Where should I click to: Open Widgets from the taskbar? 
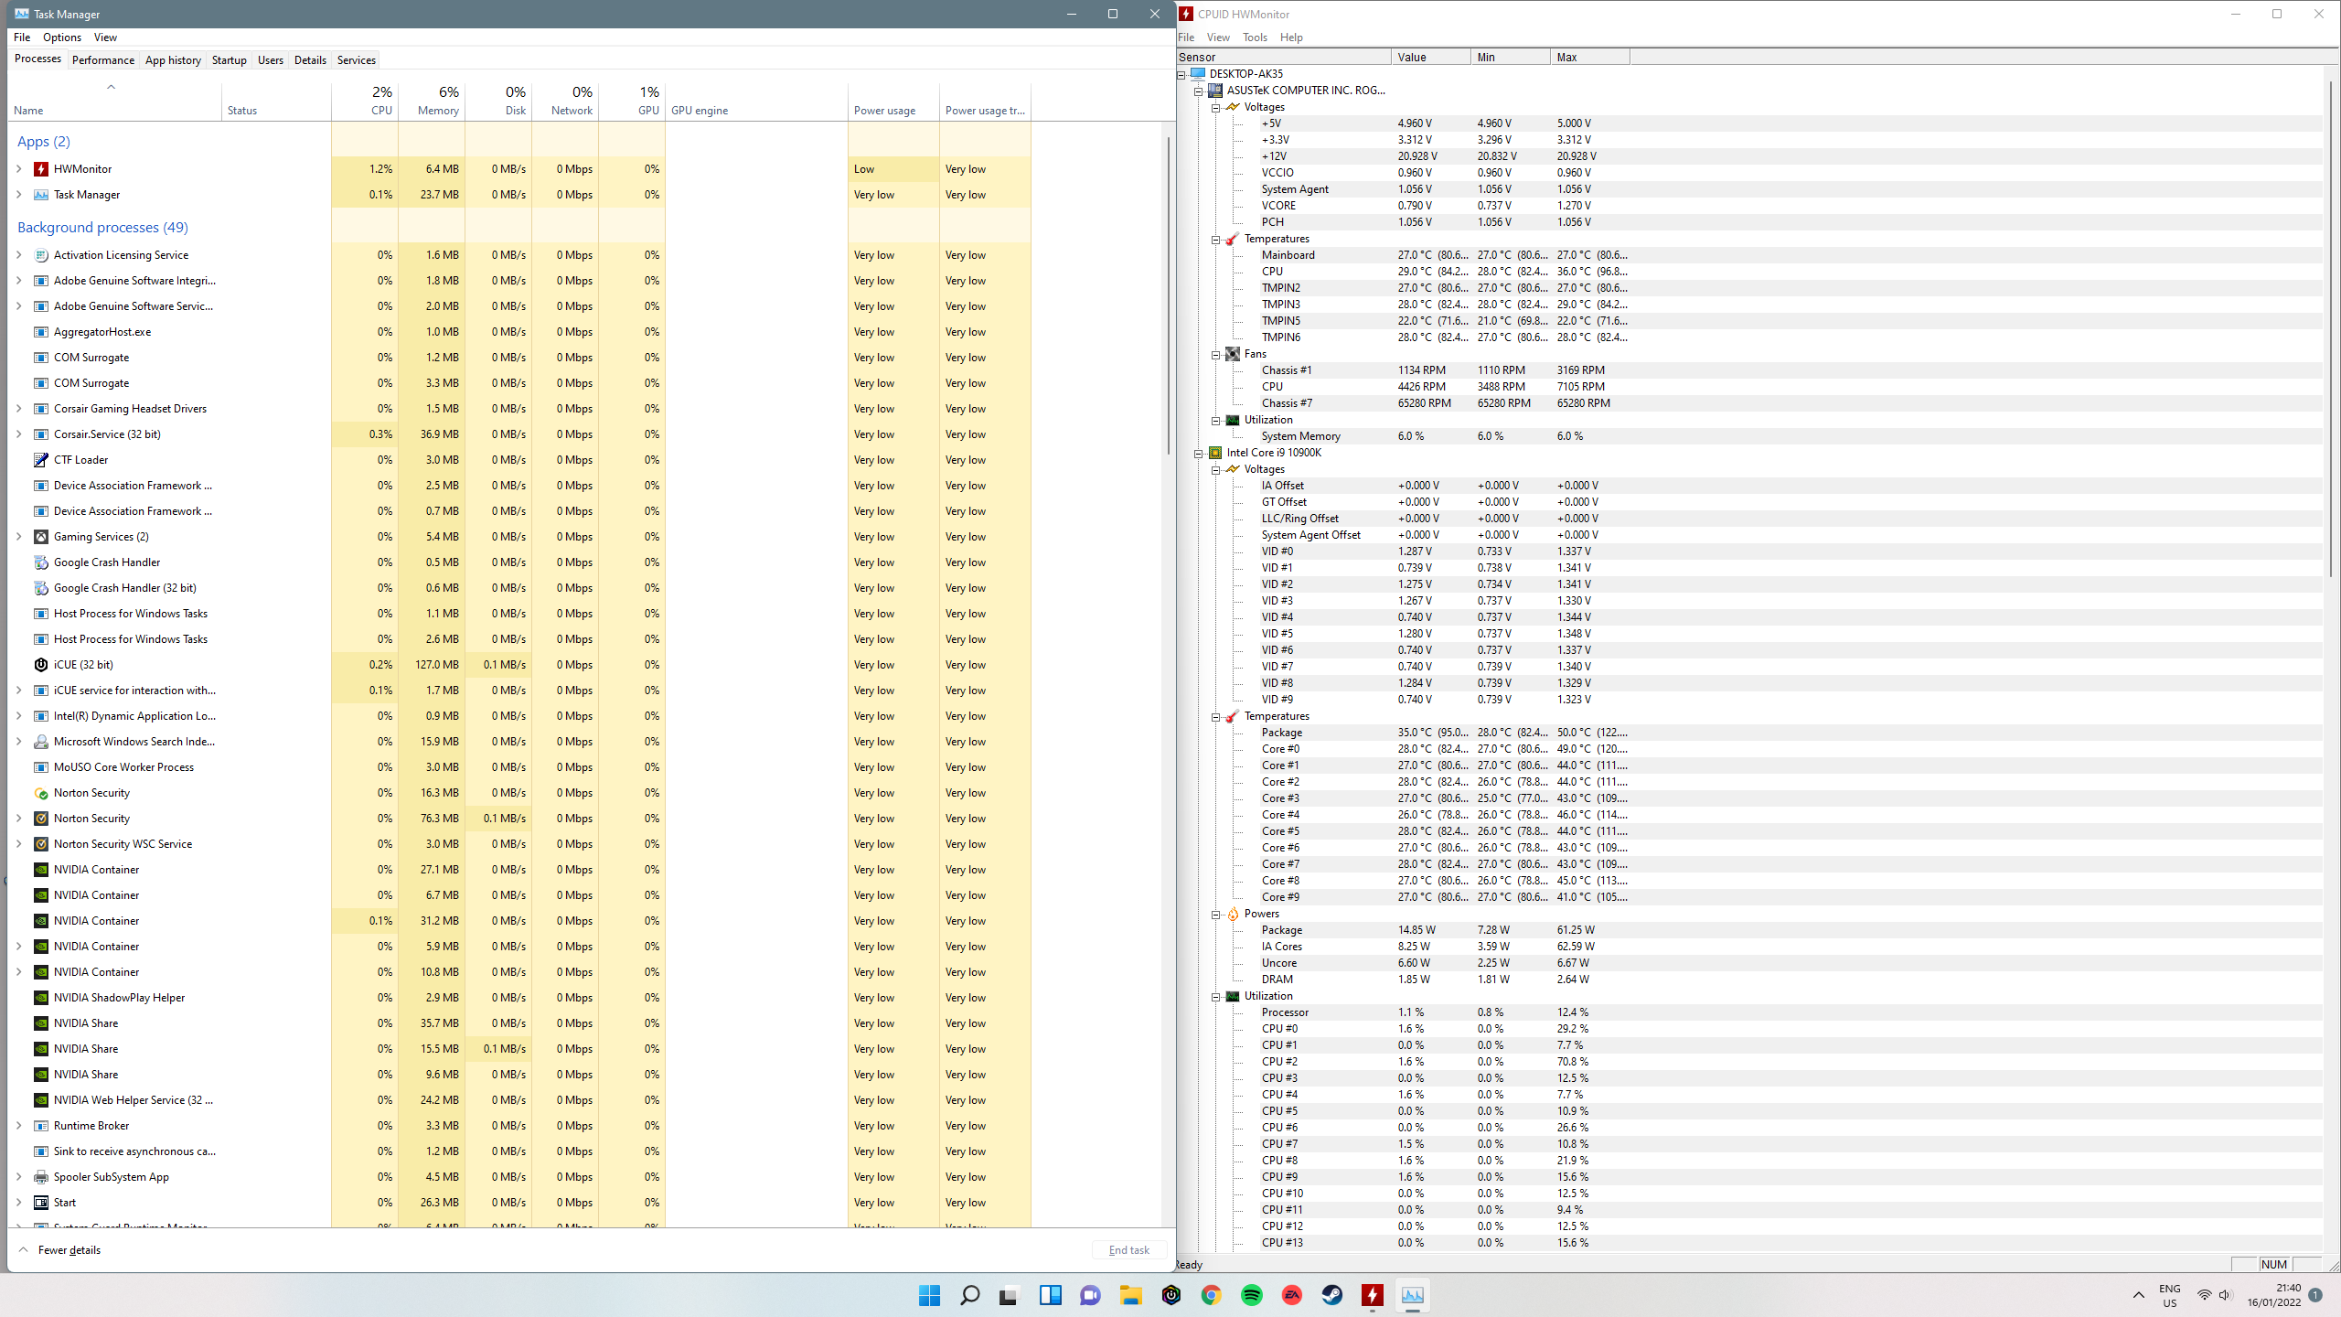pos(1050,1295)
